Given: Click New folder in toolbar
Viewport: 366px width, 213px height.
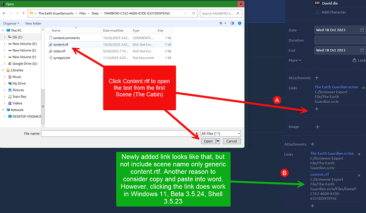Looking at the screenshot, I should (x=32, y=23).
